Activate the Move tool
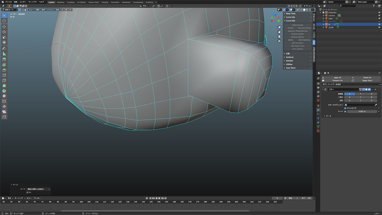This screenshot has width=382, height=215. [4, 27]
